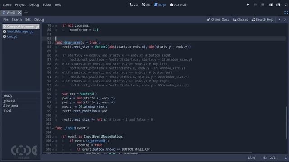
Task: Click draw_area function name in code
Action: tap(72, 43)
